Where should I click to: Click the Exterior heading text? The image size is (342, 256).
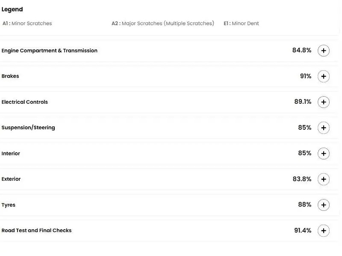(x=11, y=179)
